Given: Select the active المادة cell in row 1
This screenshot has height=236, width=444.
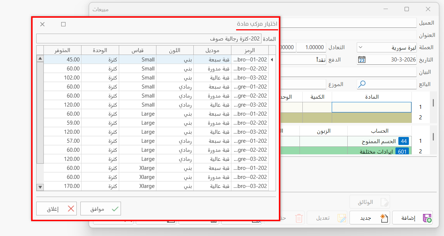Looking at the screenshot, I should [x=372, y=107].
